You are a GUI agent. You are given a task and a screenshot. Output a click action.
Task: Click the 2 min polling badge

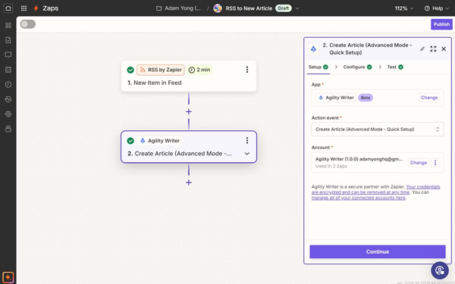199,70
